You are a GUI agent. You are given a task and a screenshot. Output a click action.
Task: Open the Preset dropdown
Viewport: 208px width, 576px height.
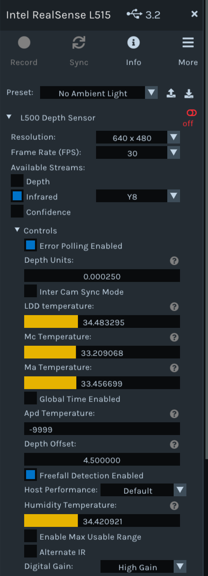click(x=152, y=92)
